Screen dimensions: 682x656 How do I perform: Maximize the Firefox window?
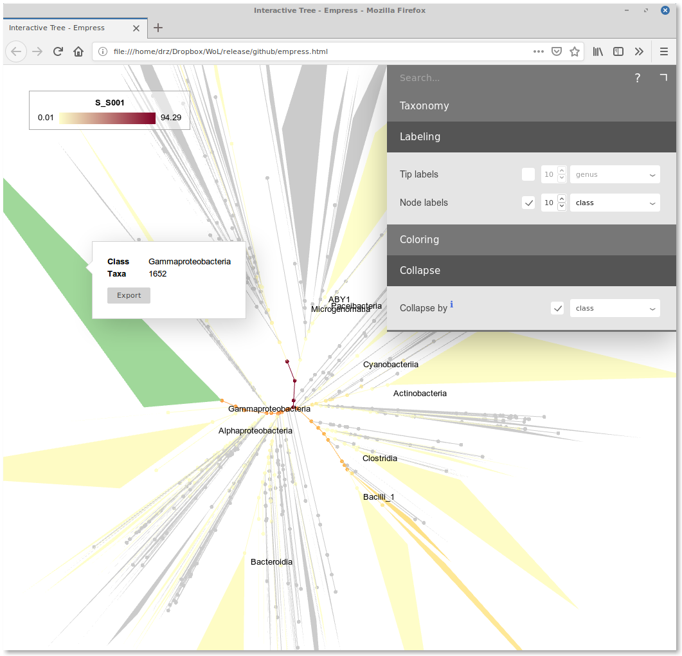646,10
